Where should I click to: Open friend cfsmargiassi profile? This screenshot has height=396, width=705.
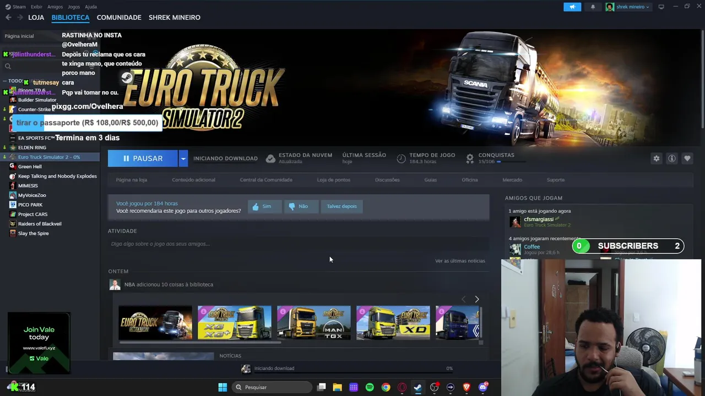(538, 219)
